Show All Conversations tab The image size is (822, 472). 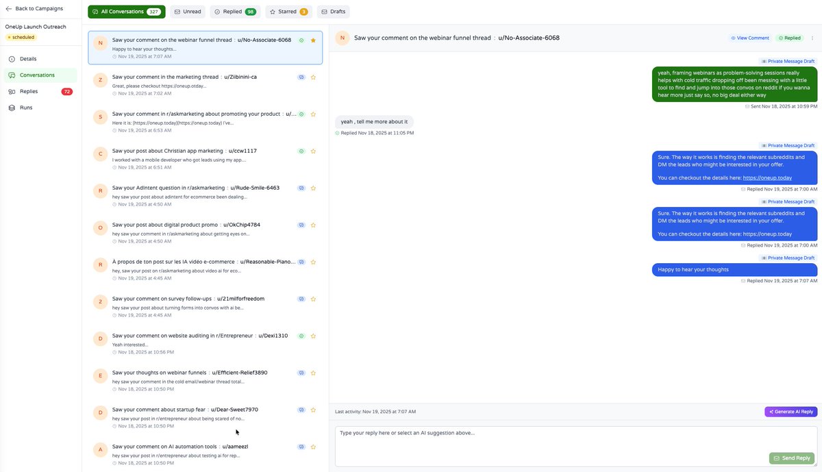[x=127, y=12]
